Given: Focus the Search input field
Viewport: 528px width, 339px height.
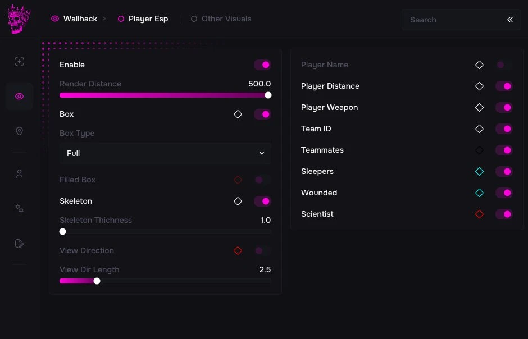Looking at the screenshot, I should click(x=454, y=20).
